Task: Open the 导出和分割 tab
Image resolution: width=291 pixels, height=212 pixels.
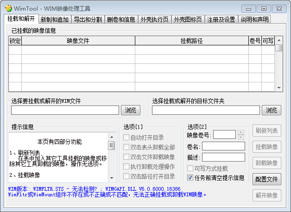Action: (x=89, y=19)
